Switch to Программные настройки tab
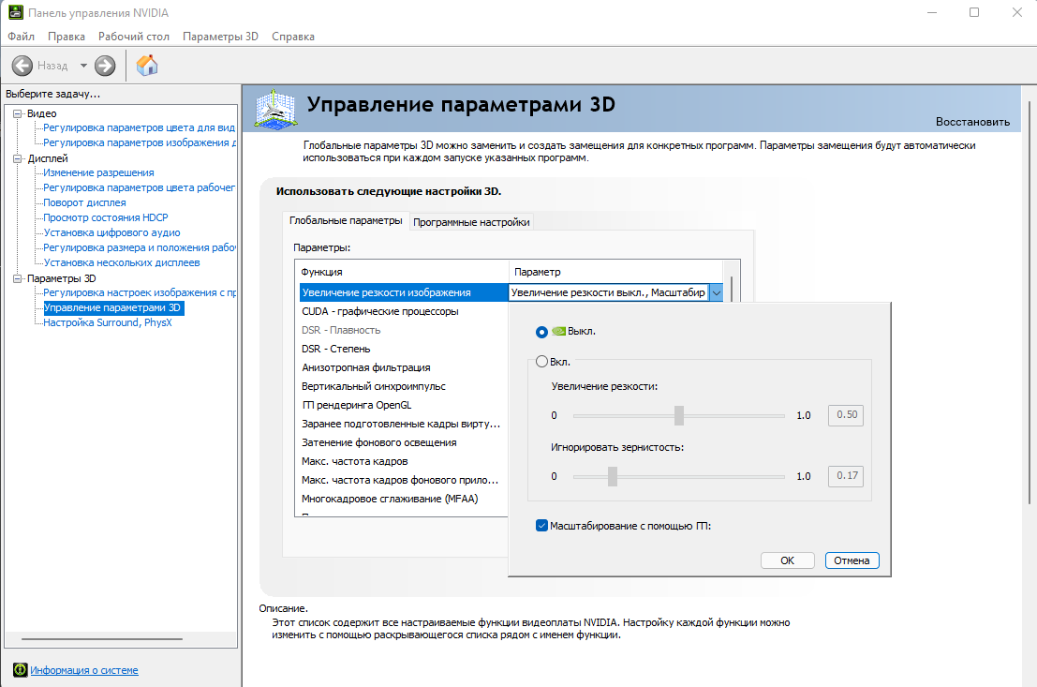1037x687 pixels. [471, 222]
